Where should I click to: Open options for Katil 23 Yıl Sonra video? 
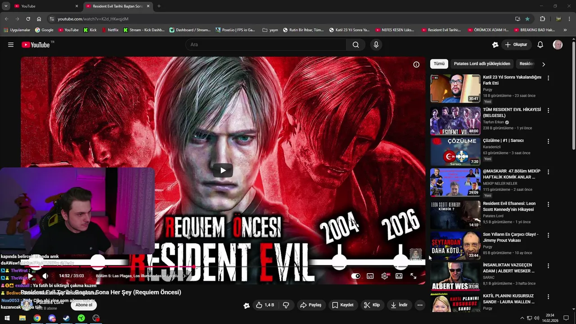(x=548, y=78)
